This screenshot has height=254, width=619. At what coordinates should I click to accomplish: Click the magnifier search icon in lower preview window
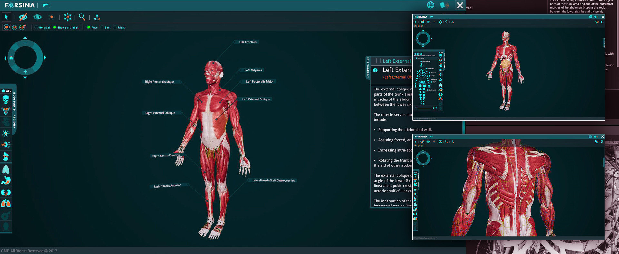click(447, 142)
